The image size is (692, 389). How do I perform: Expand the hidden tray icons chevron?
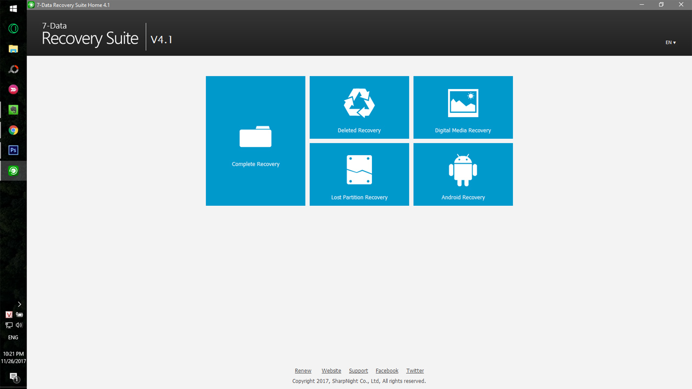pyautogui.click(x=19, y=304)
